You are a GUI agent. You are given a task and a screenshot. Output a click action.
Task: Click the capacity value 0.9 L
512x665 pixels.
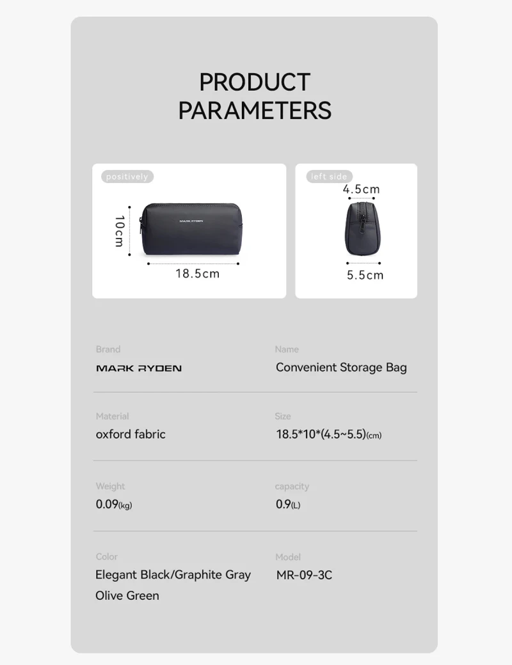point(288,505)
